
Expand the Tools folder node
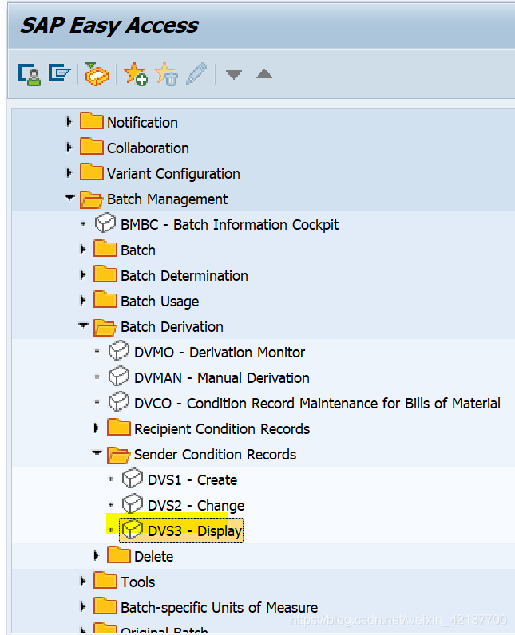(82, 581)
